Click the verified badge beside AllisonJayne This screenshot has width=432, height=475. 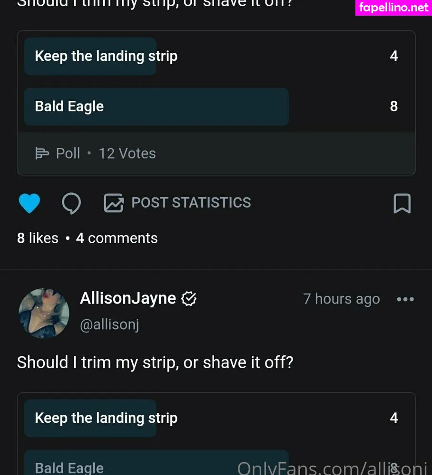click(x=189, y=299)
